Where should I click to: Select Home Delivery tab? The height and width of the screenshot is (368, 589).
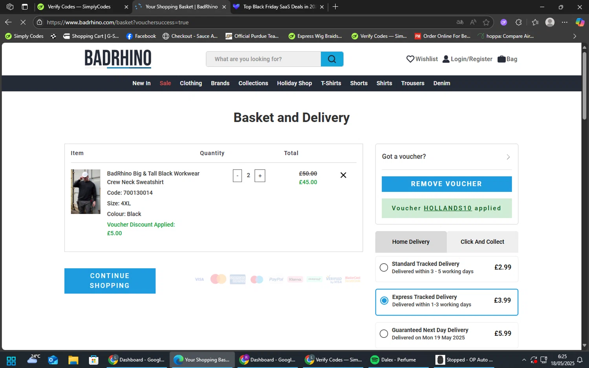click(x=411, y=242)
